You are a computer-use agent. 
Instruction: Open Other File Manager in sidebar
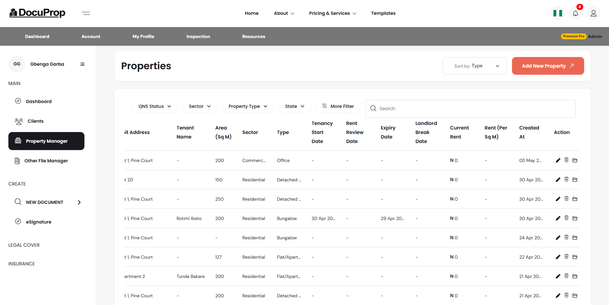point(46,161)
